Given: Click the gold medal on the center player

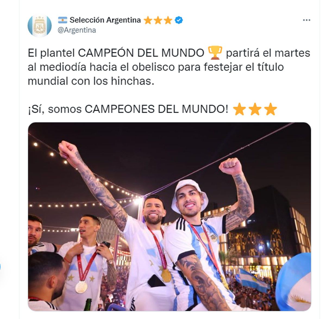Looking at the screenshot, I should [x=166, y=275].
